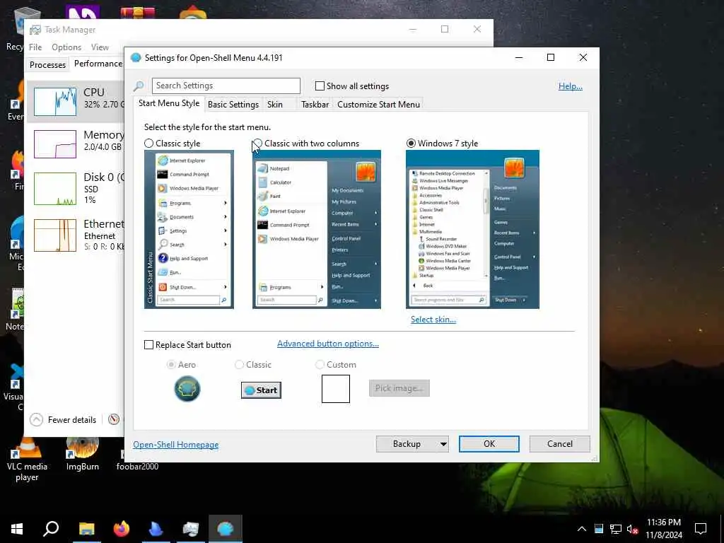Viewport: 724px width, 543px height.
Task: Show hidden system tray icons
Action: 582,529
